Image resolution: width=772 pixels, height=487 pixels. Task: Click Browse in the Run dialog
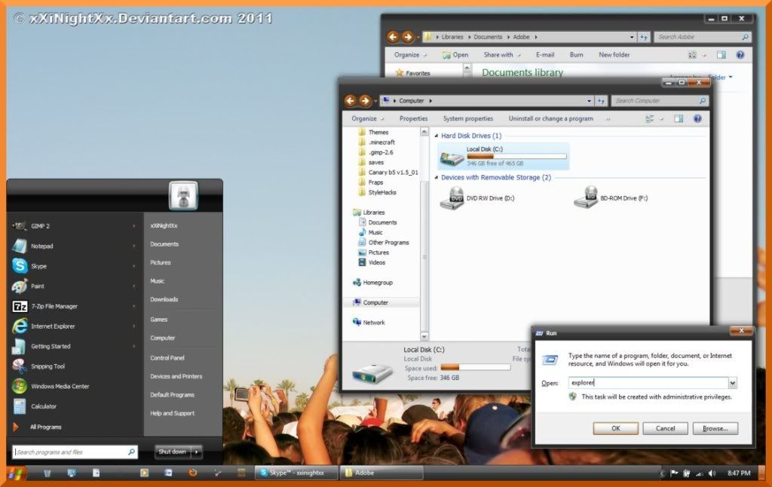point(715,428)
